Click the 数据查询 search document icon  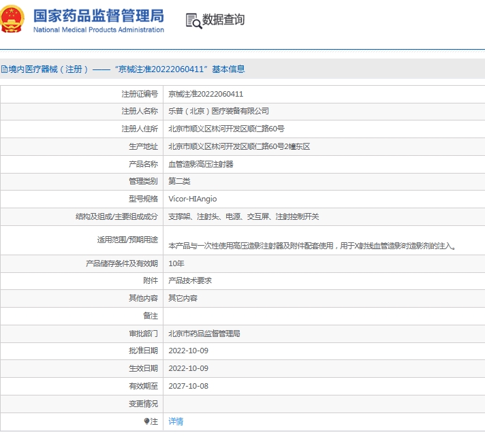tap(193, 21)
